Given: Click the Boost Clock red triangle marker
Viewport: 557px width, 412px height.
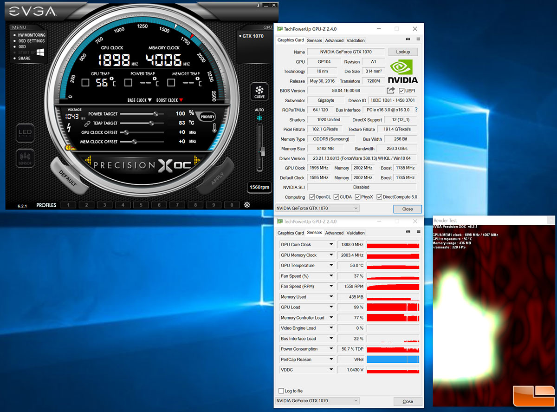Looking at the screenshot, I should (x=181, y=100).
